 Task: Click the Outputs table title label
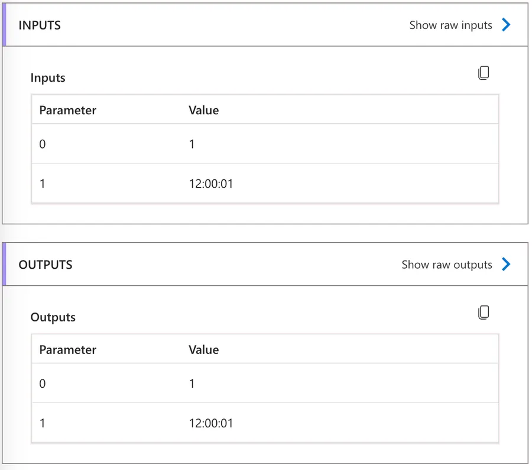(x=53, y=317)
